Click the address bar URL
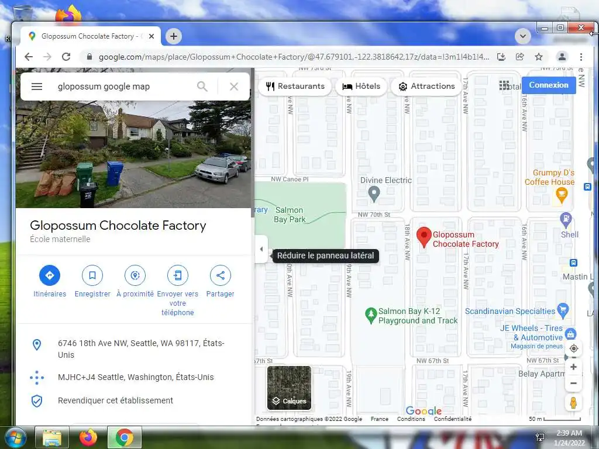 point(294,57)
